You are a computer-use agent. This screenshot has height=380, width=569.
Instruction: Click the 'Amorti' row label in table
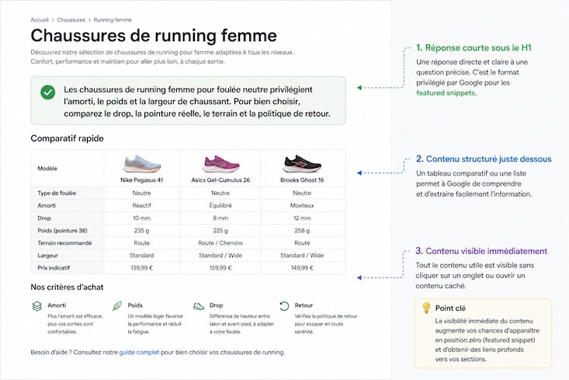pos(47,206)
